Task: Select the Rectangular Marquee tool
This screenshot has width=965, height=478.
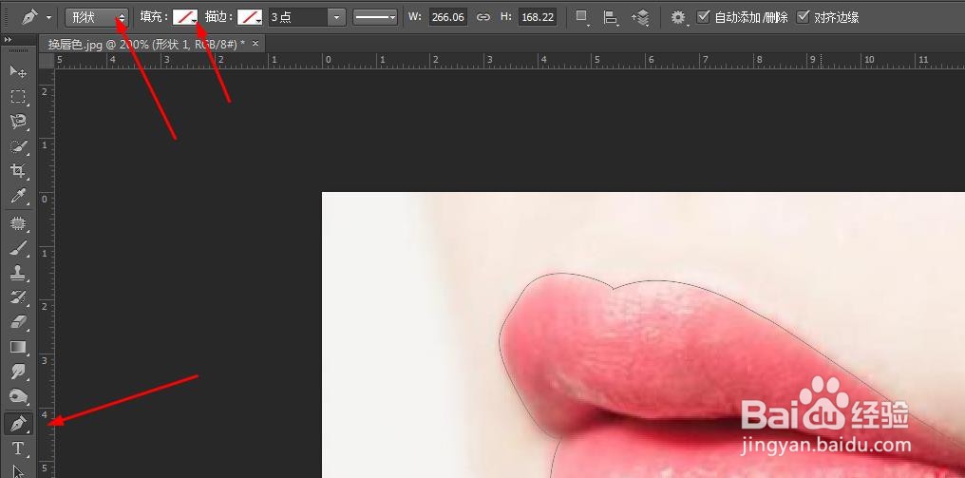Action: coord(18,97)
